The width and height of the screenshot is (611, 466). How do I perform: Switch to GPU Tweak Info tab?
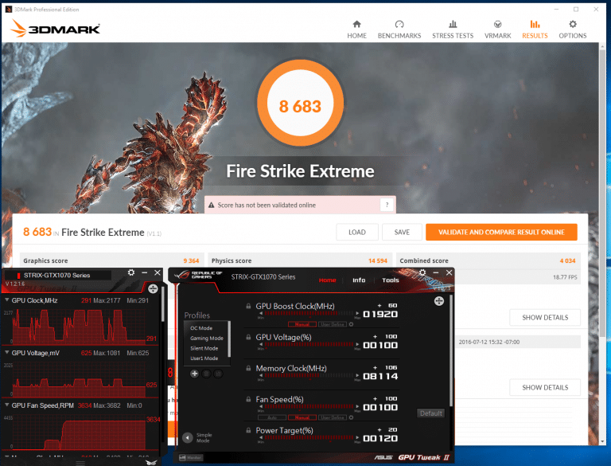(x=359, y=280)
